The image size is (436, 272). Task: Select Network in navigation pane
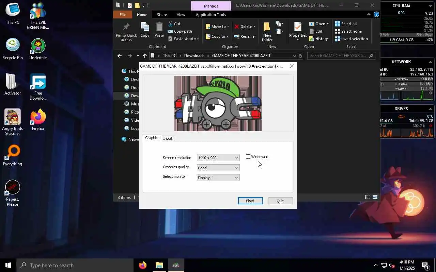click(130, 139)
